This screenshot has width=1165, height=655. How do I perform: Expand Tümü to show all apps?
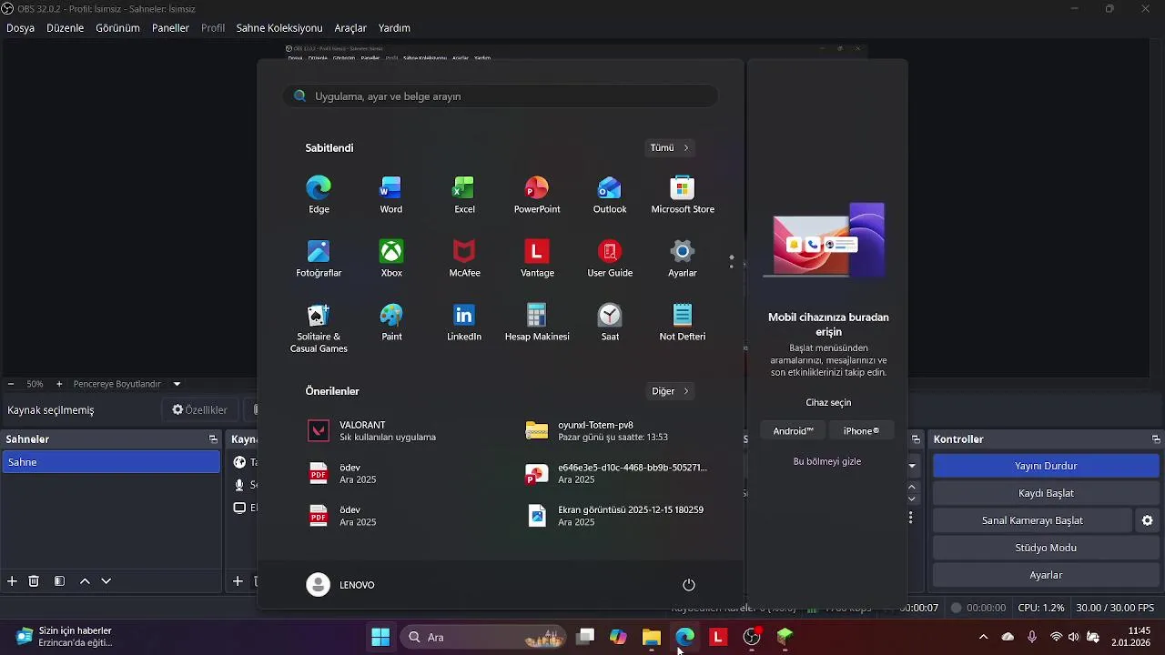[671, 147]
